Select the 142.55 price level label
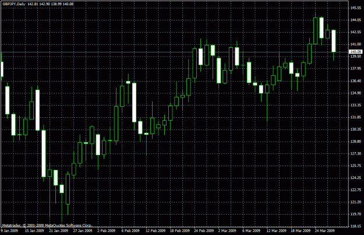Viewport: 364px width, 235px height. point(356,32)
